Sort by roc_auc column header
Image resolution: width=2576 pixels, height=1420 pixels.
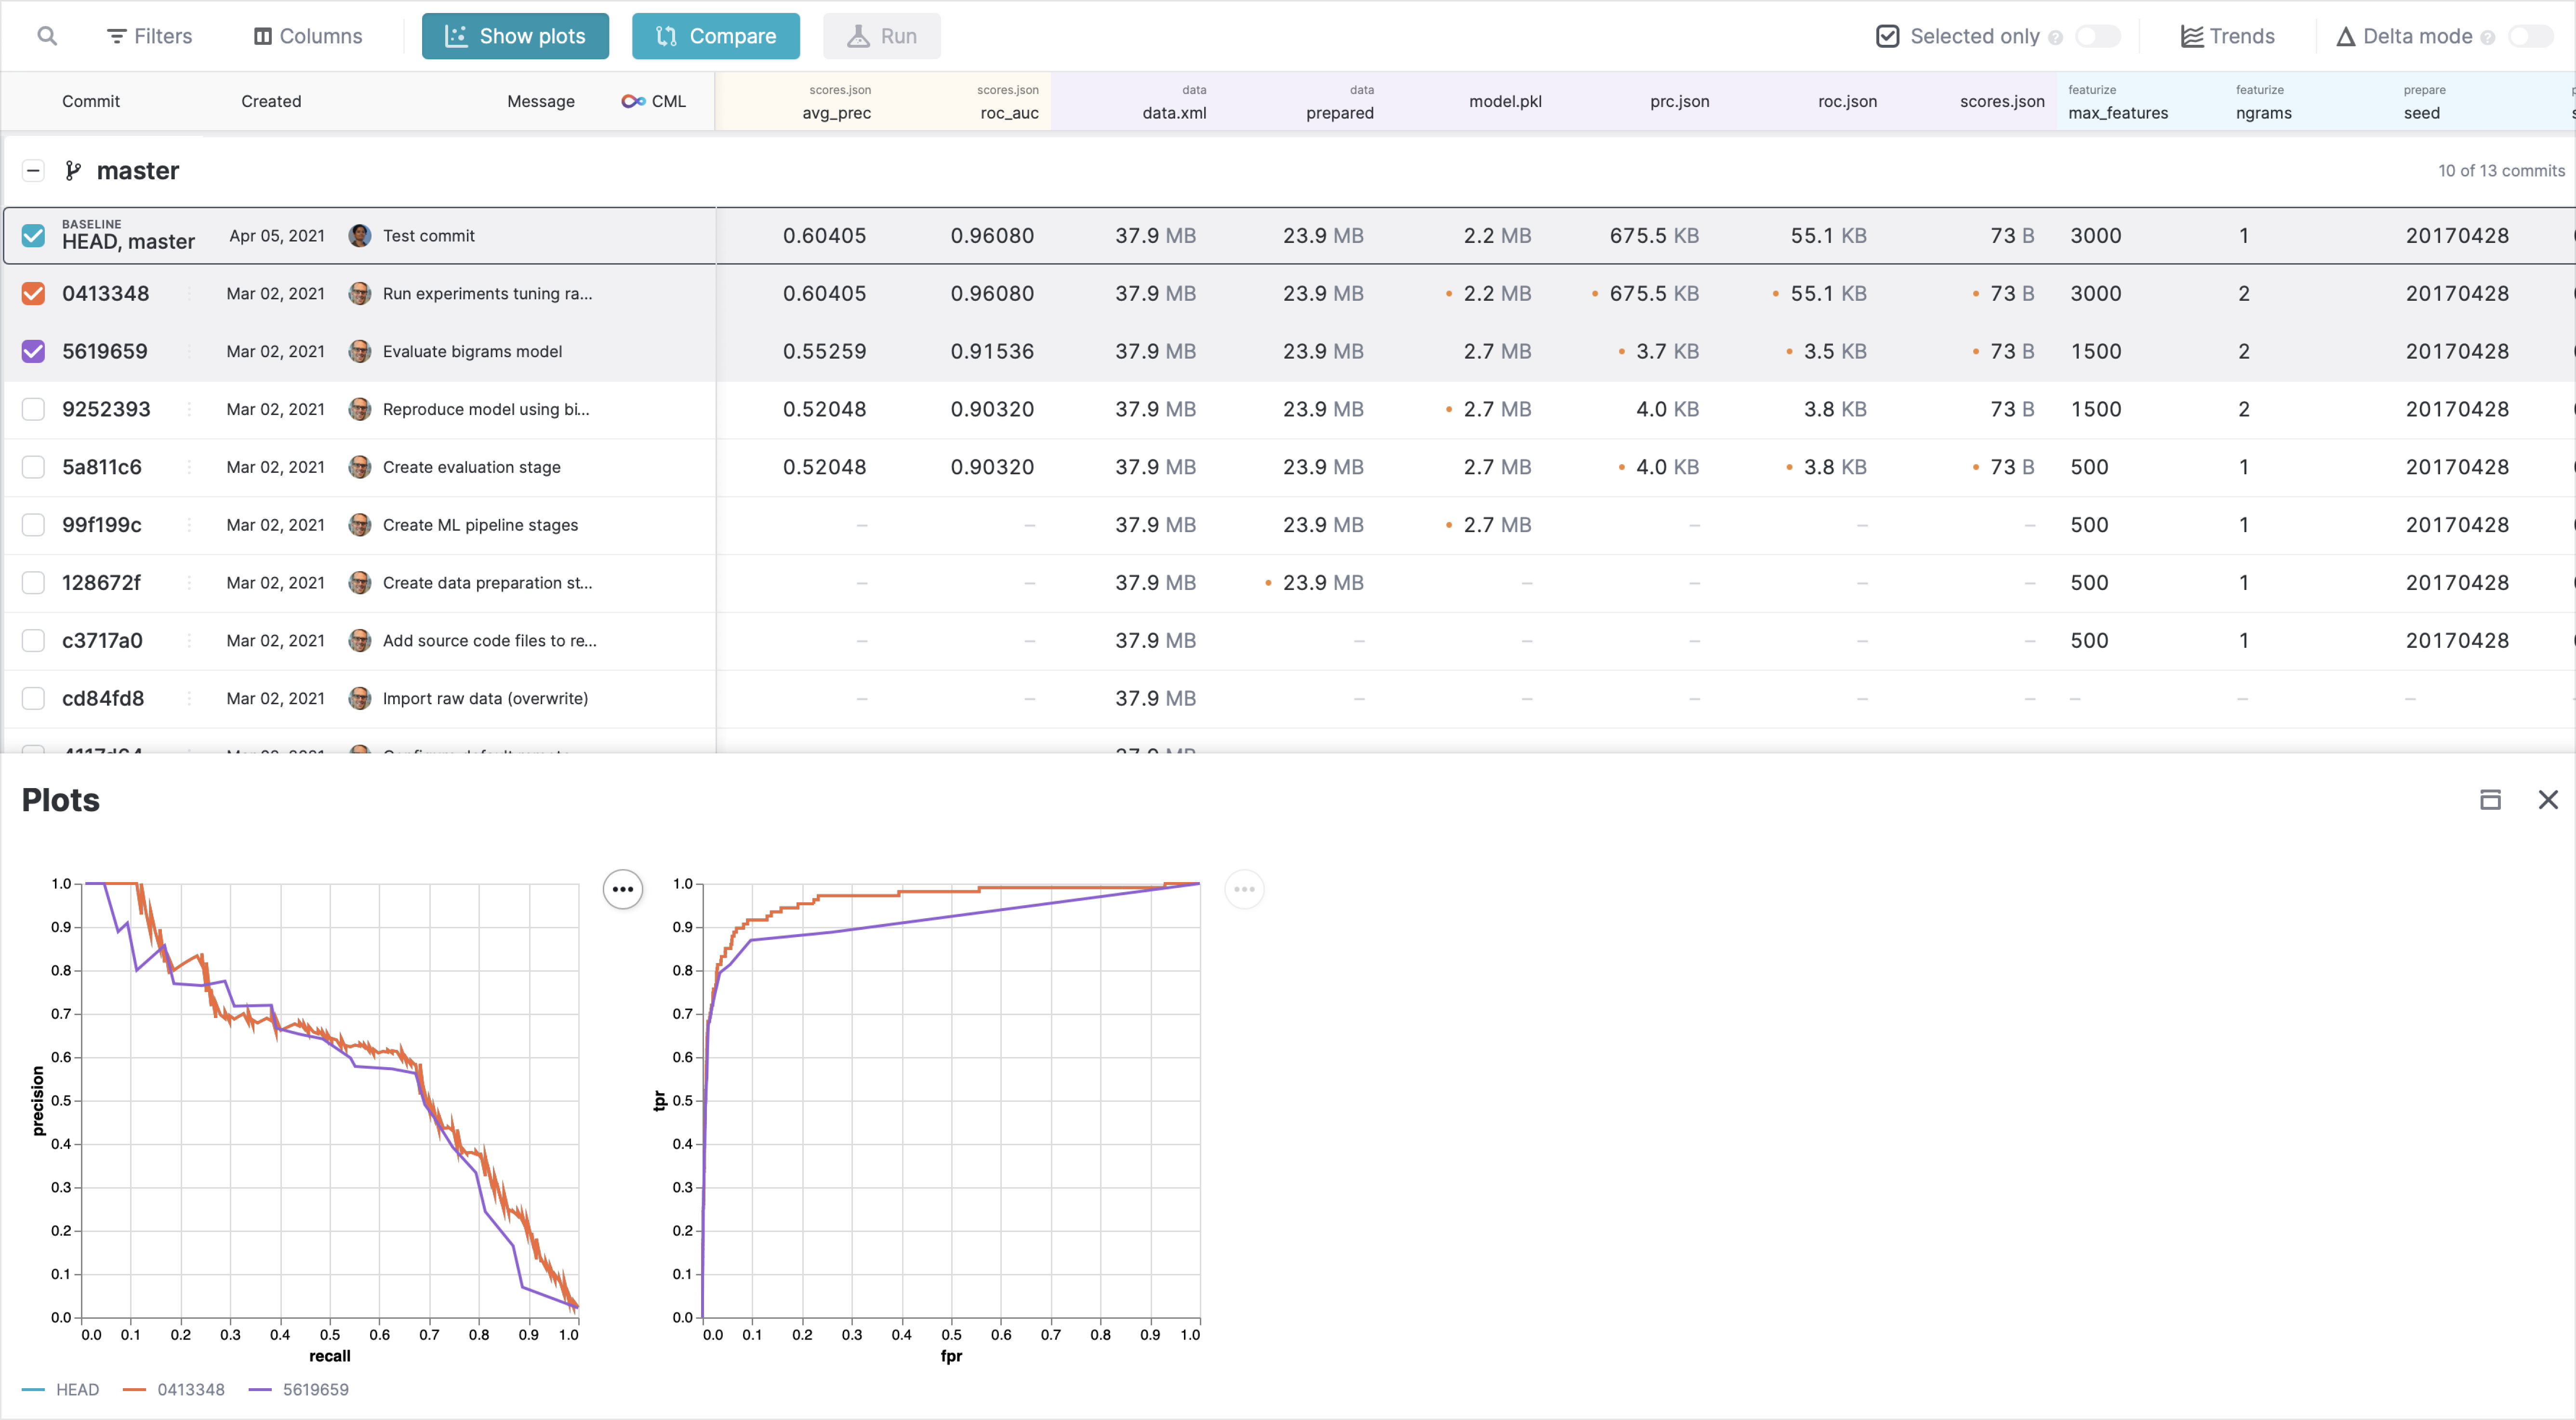coord(1008,102)
